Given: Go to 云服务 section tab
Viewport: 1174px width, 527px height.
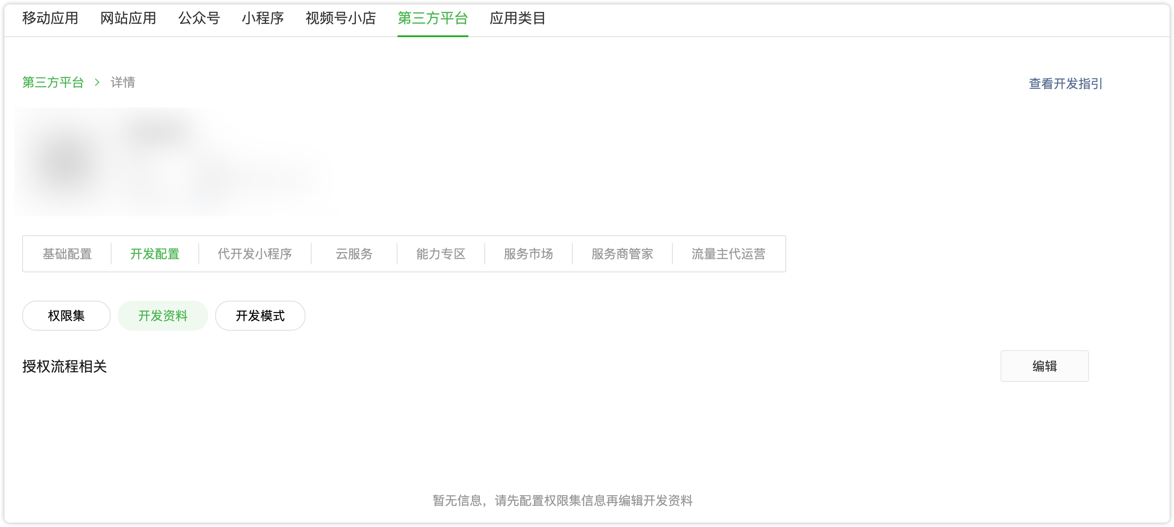Looking at the screenshot, I should pyautogui.click(x=354, y=254).
